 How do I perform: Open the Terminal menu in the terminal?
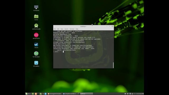(x=72, y=29)
